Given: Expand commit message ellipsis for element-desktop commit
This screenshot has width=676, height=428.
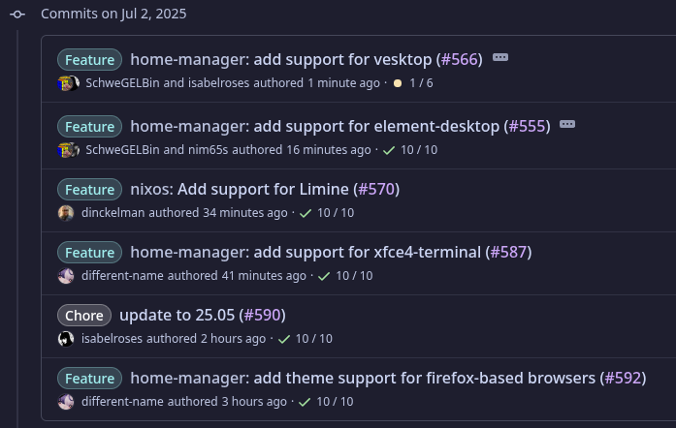Looking at the screenshot, I should [567, 125].
